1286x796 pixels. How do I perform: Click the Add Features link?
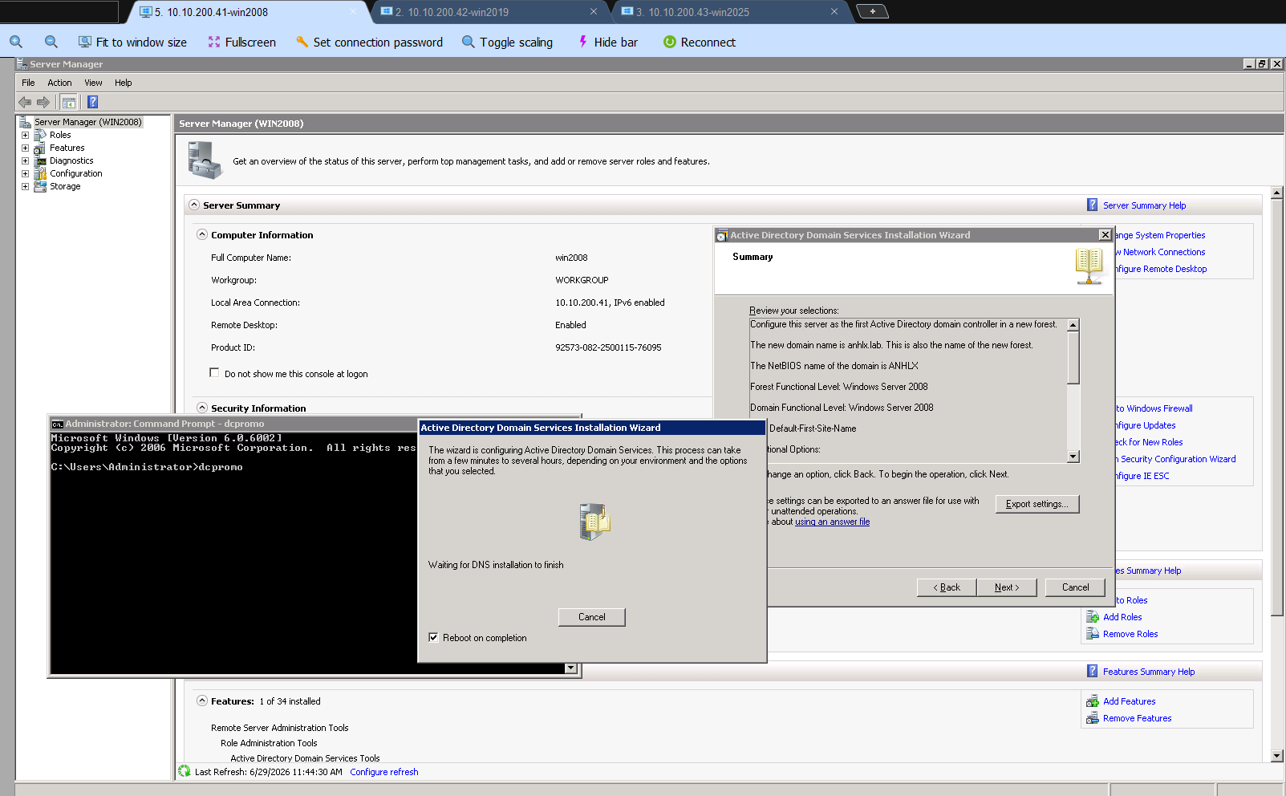point(1129,701)
